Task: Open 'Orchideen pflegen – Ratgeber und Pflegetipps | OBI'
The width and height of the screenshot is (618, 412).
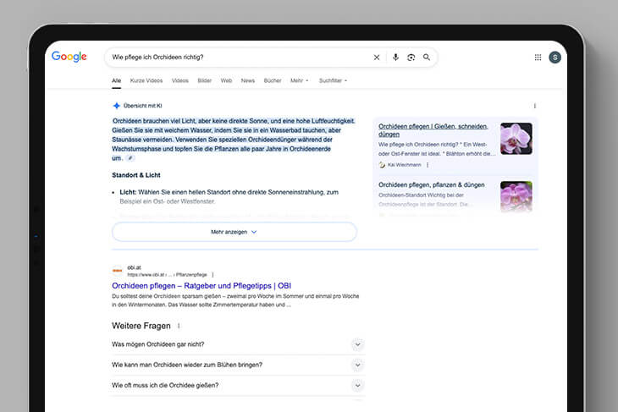Action: (x=201, y=286)
